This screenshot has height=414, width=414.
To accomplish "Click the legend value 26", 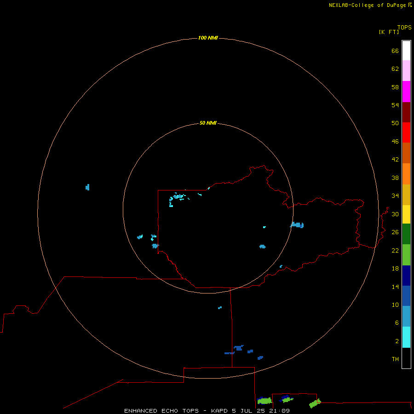I will 395,232.
